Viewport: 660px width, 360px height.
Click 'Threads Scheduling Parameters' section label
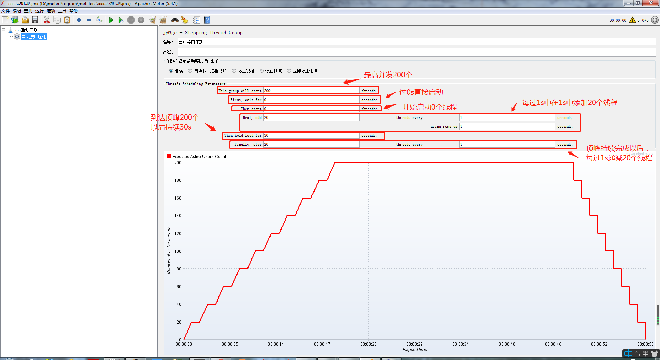pos(196,84)
